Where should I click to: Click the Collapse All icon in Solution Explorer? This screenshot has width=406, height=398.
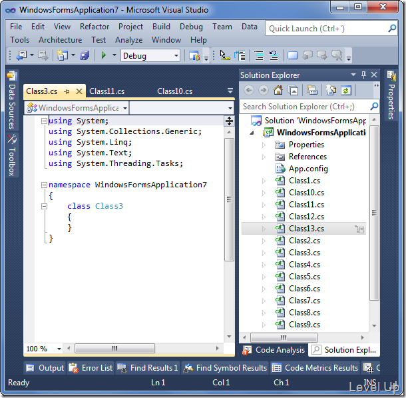point(293,90)
